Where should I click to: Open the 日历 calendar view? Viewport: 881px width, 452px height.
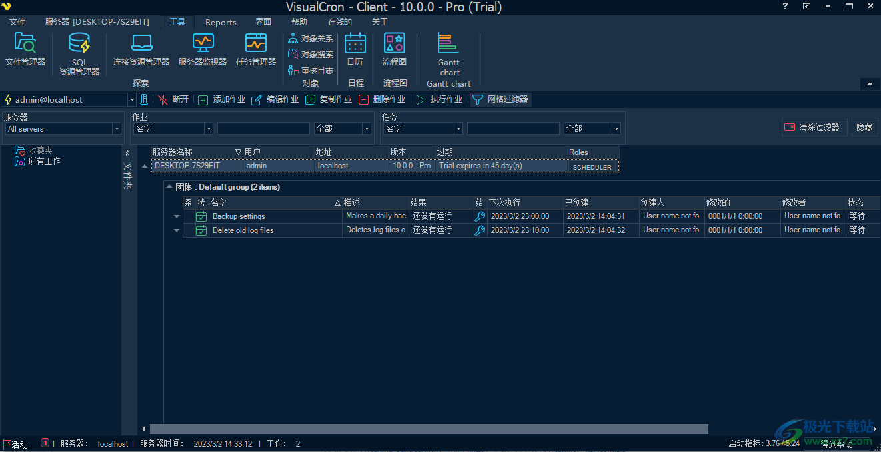pyautogui.click(x=355, y=50)
